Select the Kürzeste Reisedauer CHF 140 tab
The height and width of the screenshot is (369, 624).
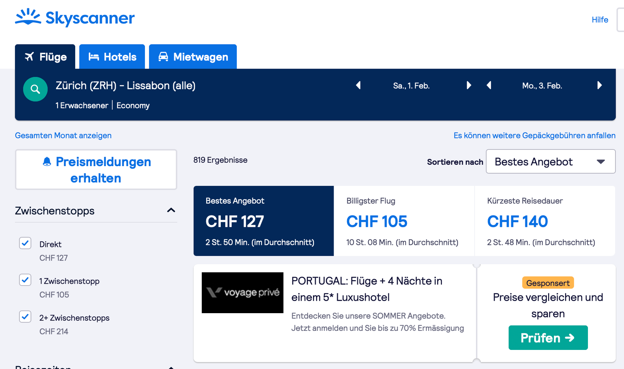[x=545, y=221]
